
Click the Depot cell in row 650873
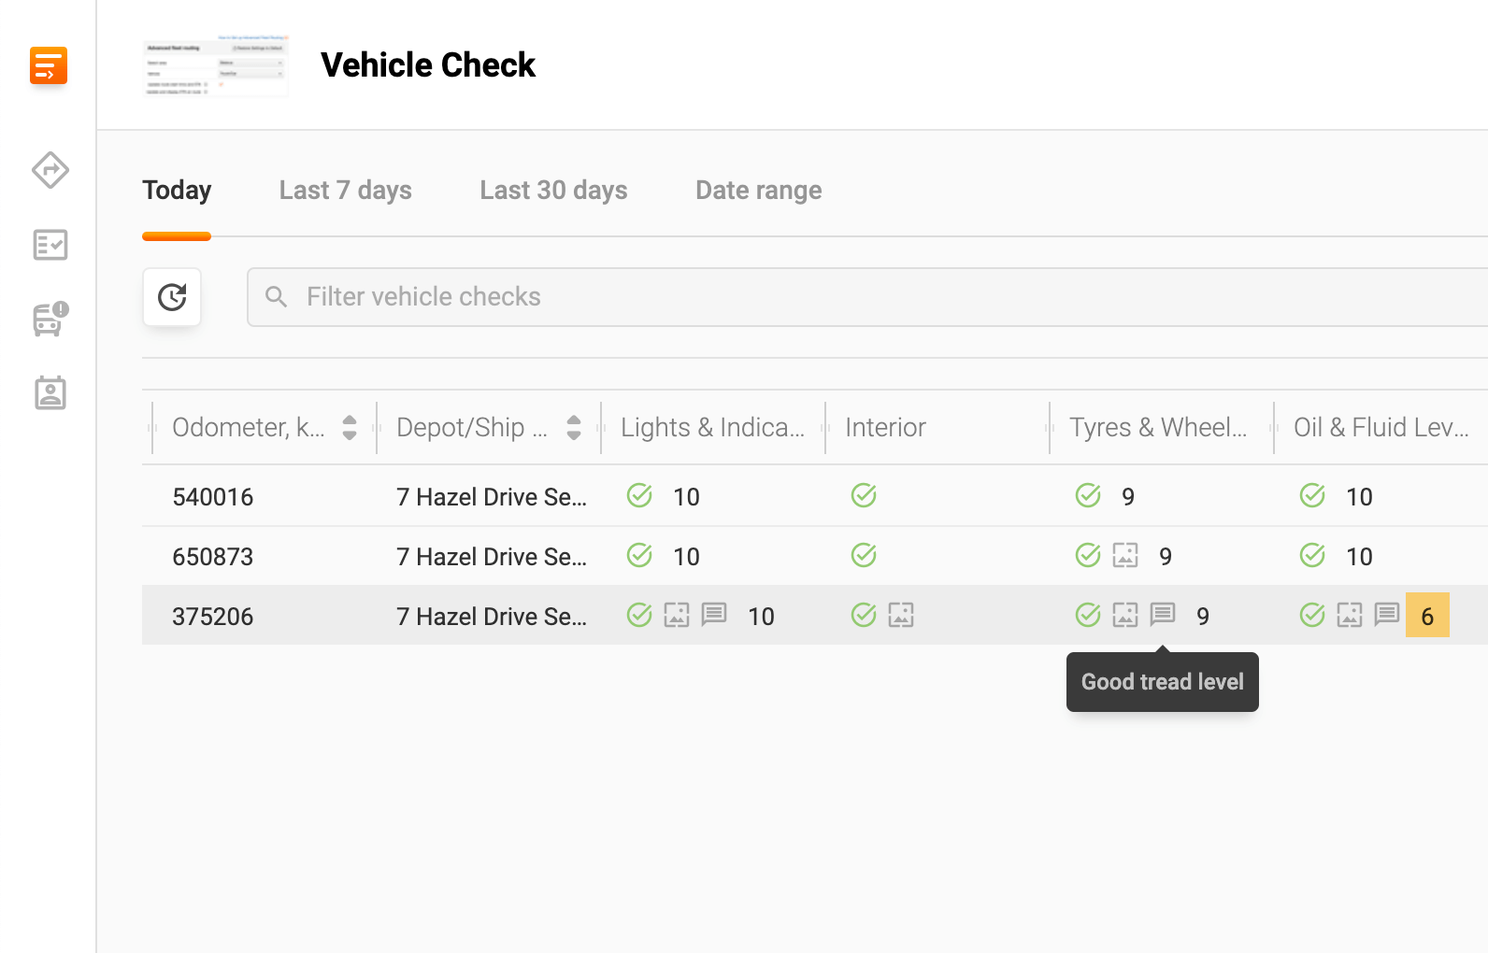(492, 557)
